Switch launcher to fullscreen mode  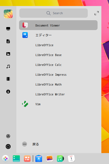(x=96, y=13)
